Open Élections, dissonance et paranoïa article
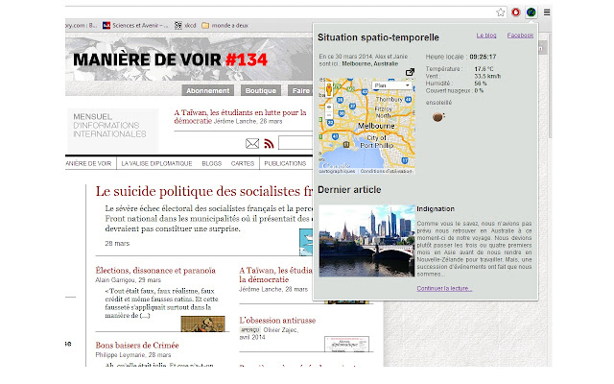614x384 pixels. point(155,271)
